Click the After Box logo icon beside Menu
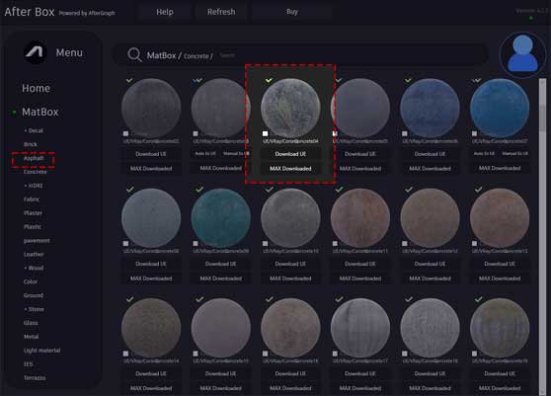The height and width of the screenshot is (396, 551). coord(36,52)
